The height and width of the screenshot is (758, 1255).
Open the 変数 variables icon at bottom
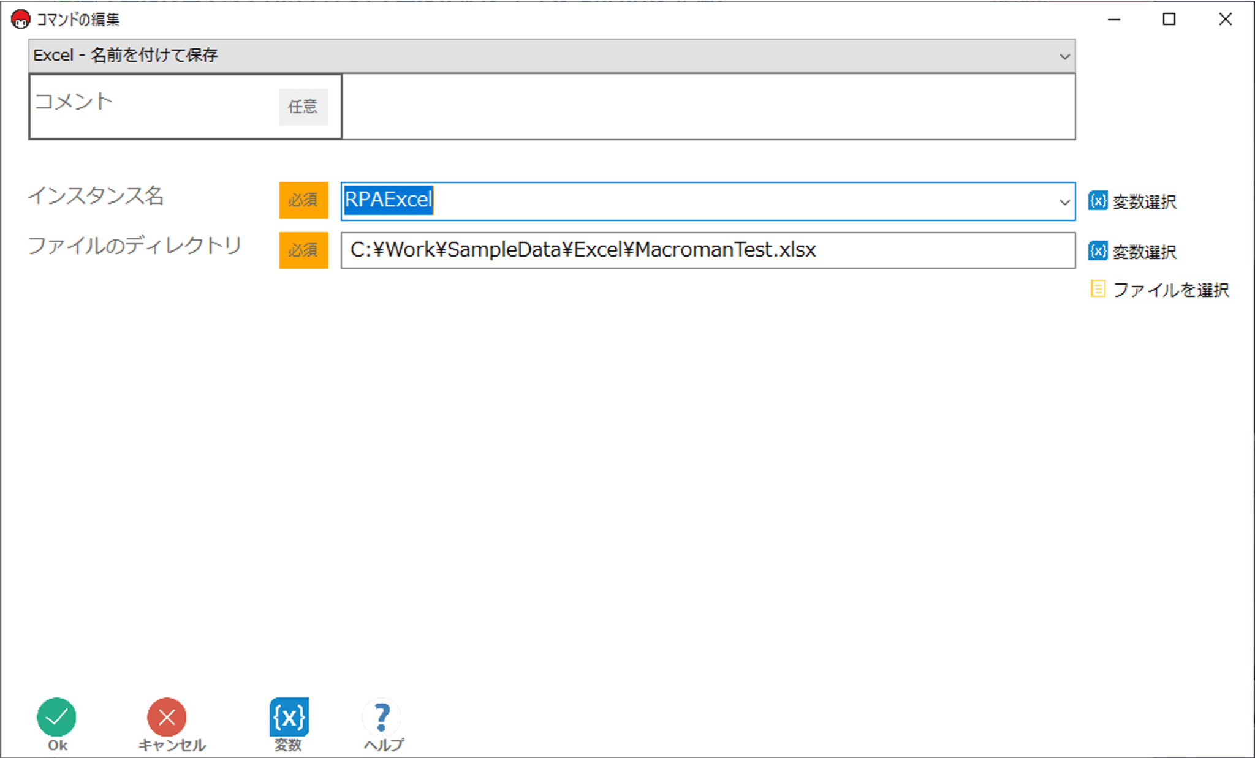[289, 717]
